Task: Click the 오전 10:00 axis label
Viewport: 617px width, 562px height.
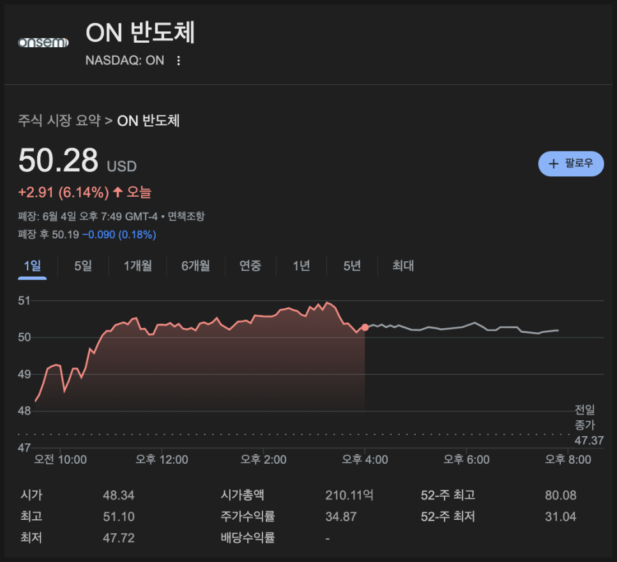Action: coord(60,459)
